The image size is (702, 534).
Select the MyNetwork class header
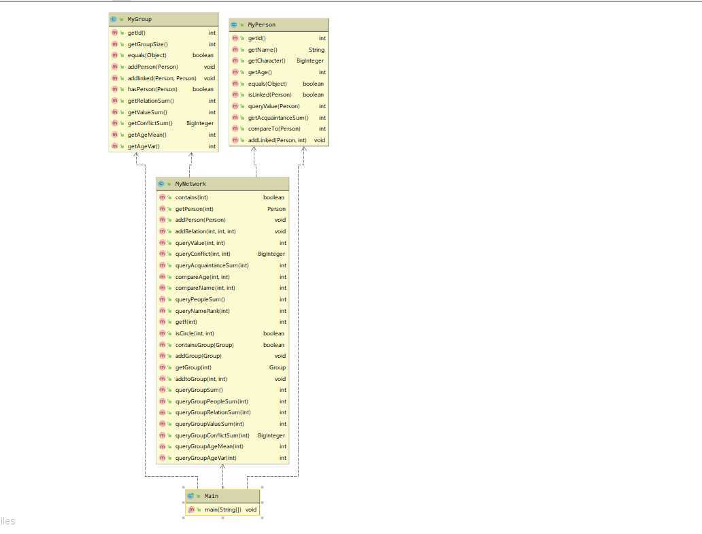click(222, 184)
